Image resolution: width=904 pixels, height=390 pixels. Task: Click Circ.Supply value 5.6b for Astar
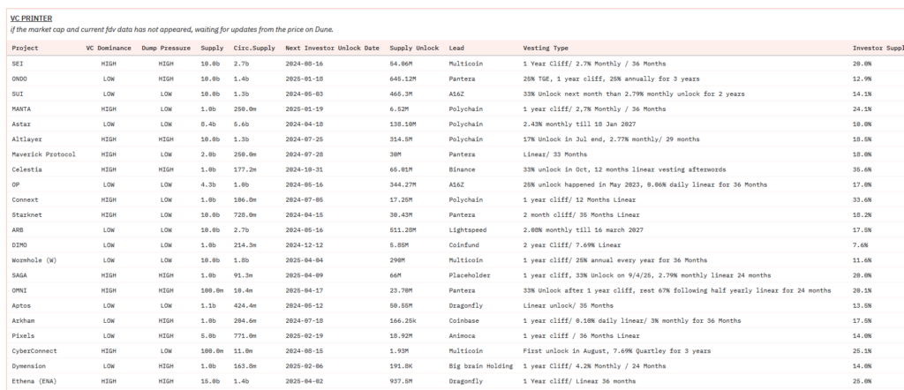pos(241,124)
